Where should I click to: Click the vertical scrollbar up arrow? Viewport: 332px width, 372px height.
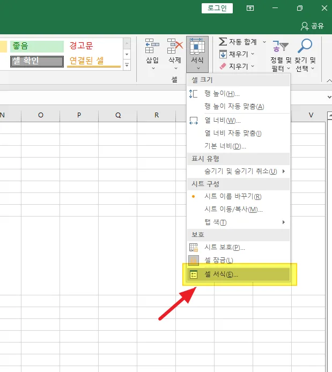pyautogui.click(x=330, y=116)
